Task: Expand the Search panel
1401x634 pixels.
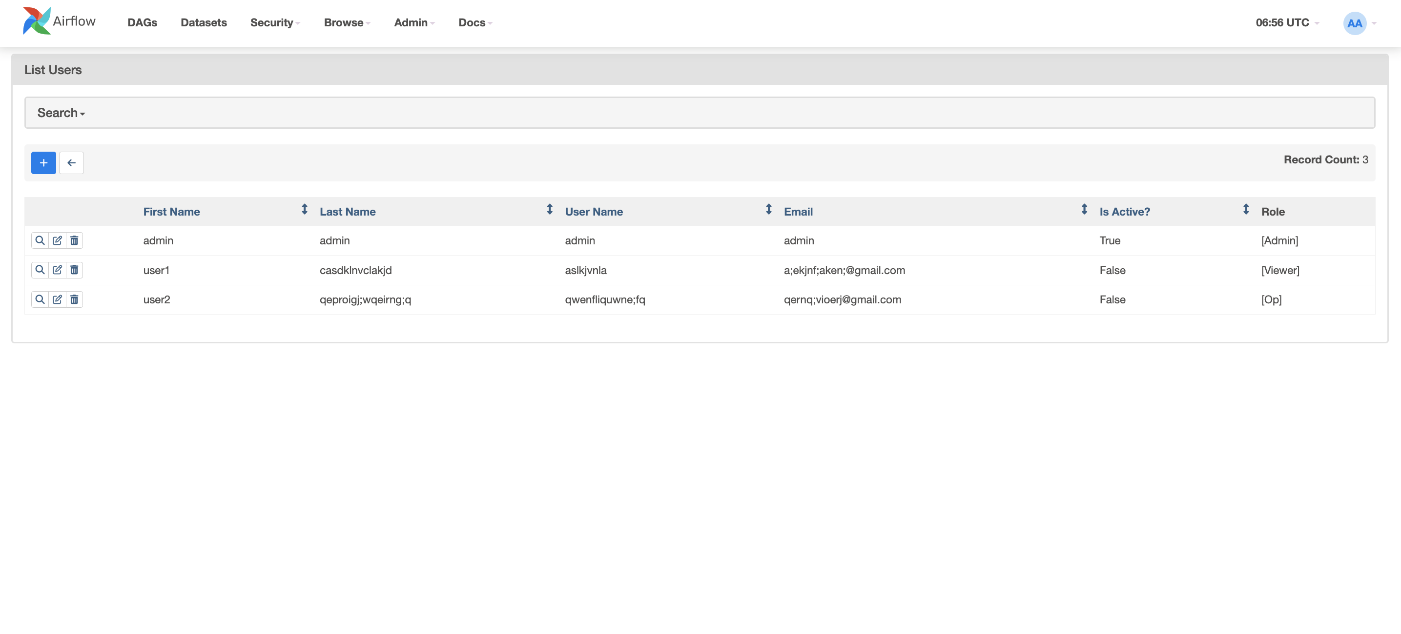Action: (x=61, y=113)
